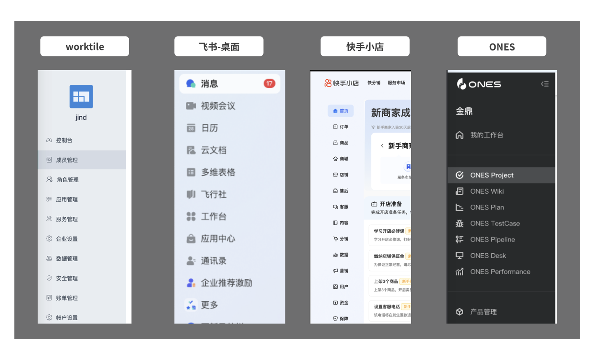
Task: Click the calendar icon next to 日历
Action: point(191,128)
